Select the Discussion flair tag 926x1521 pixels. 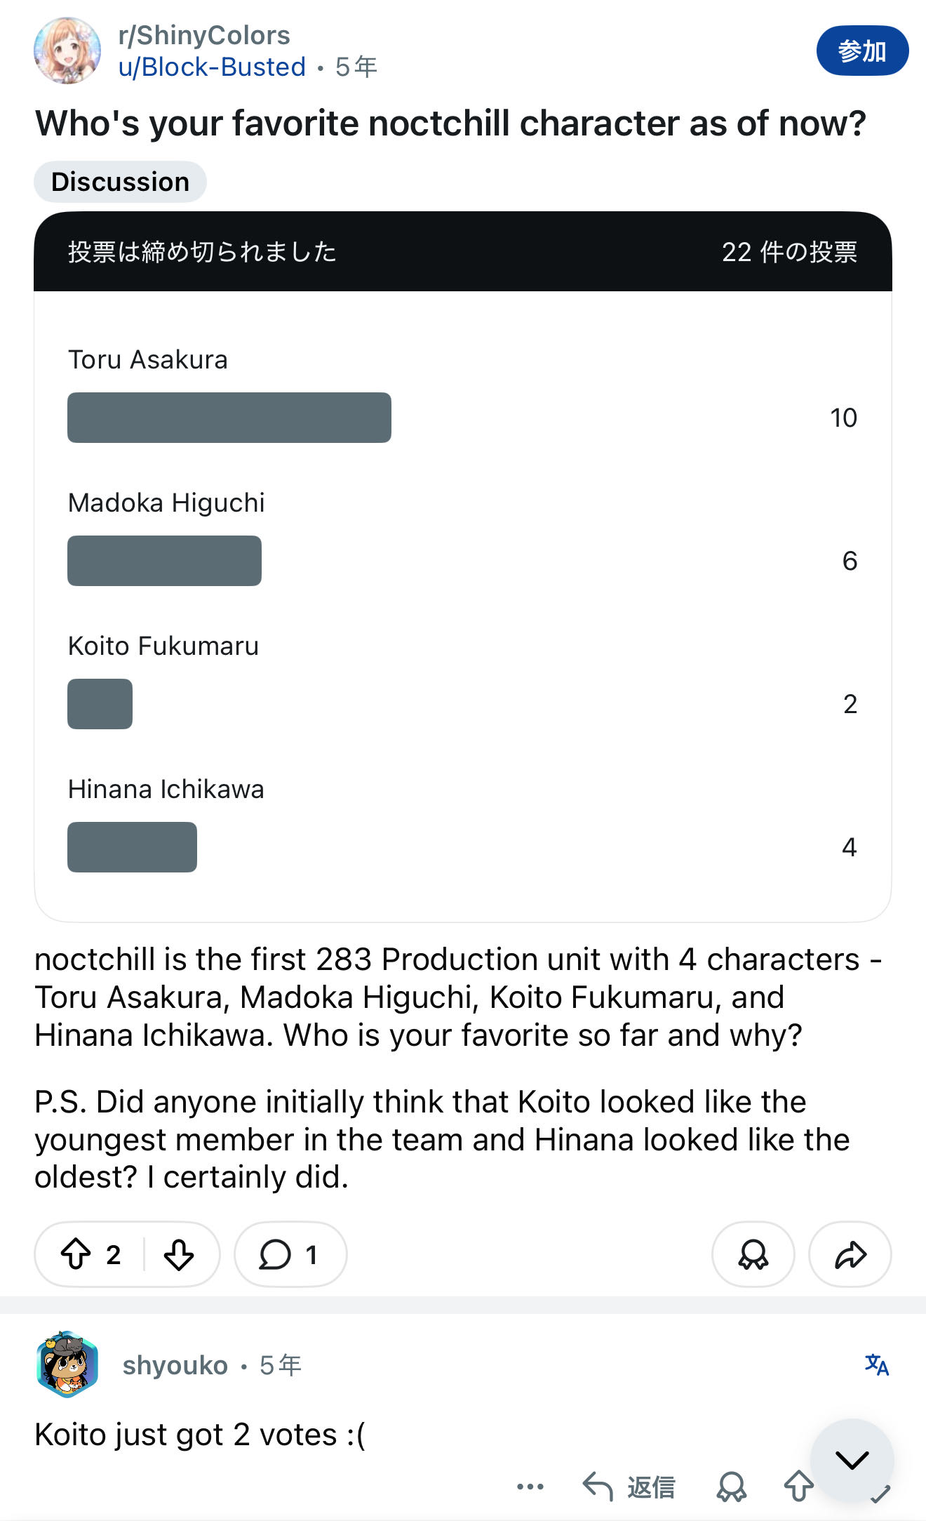(120, 182)
